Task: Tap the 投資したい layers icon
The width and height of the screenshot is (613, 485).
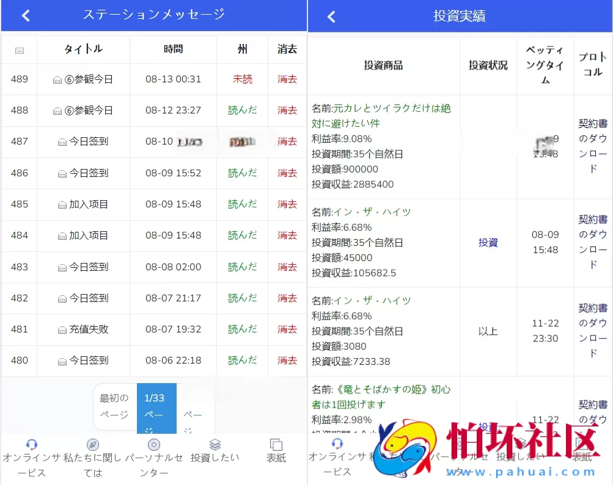Action: click(214, 444)
